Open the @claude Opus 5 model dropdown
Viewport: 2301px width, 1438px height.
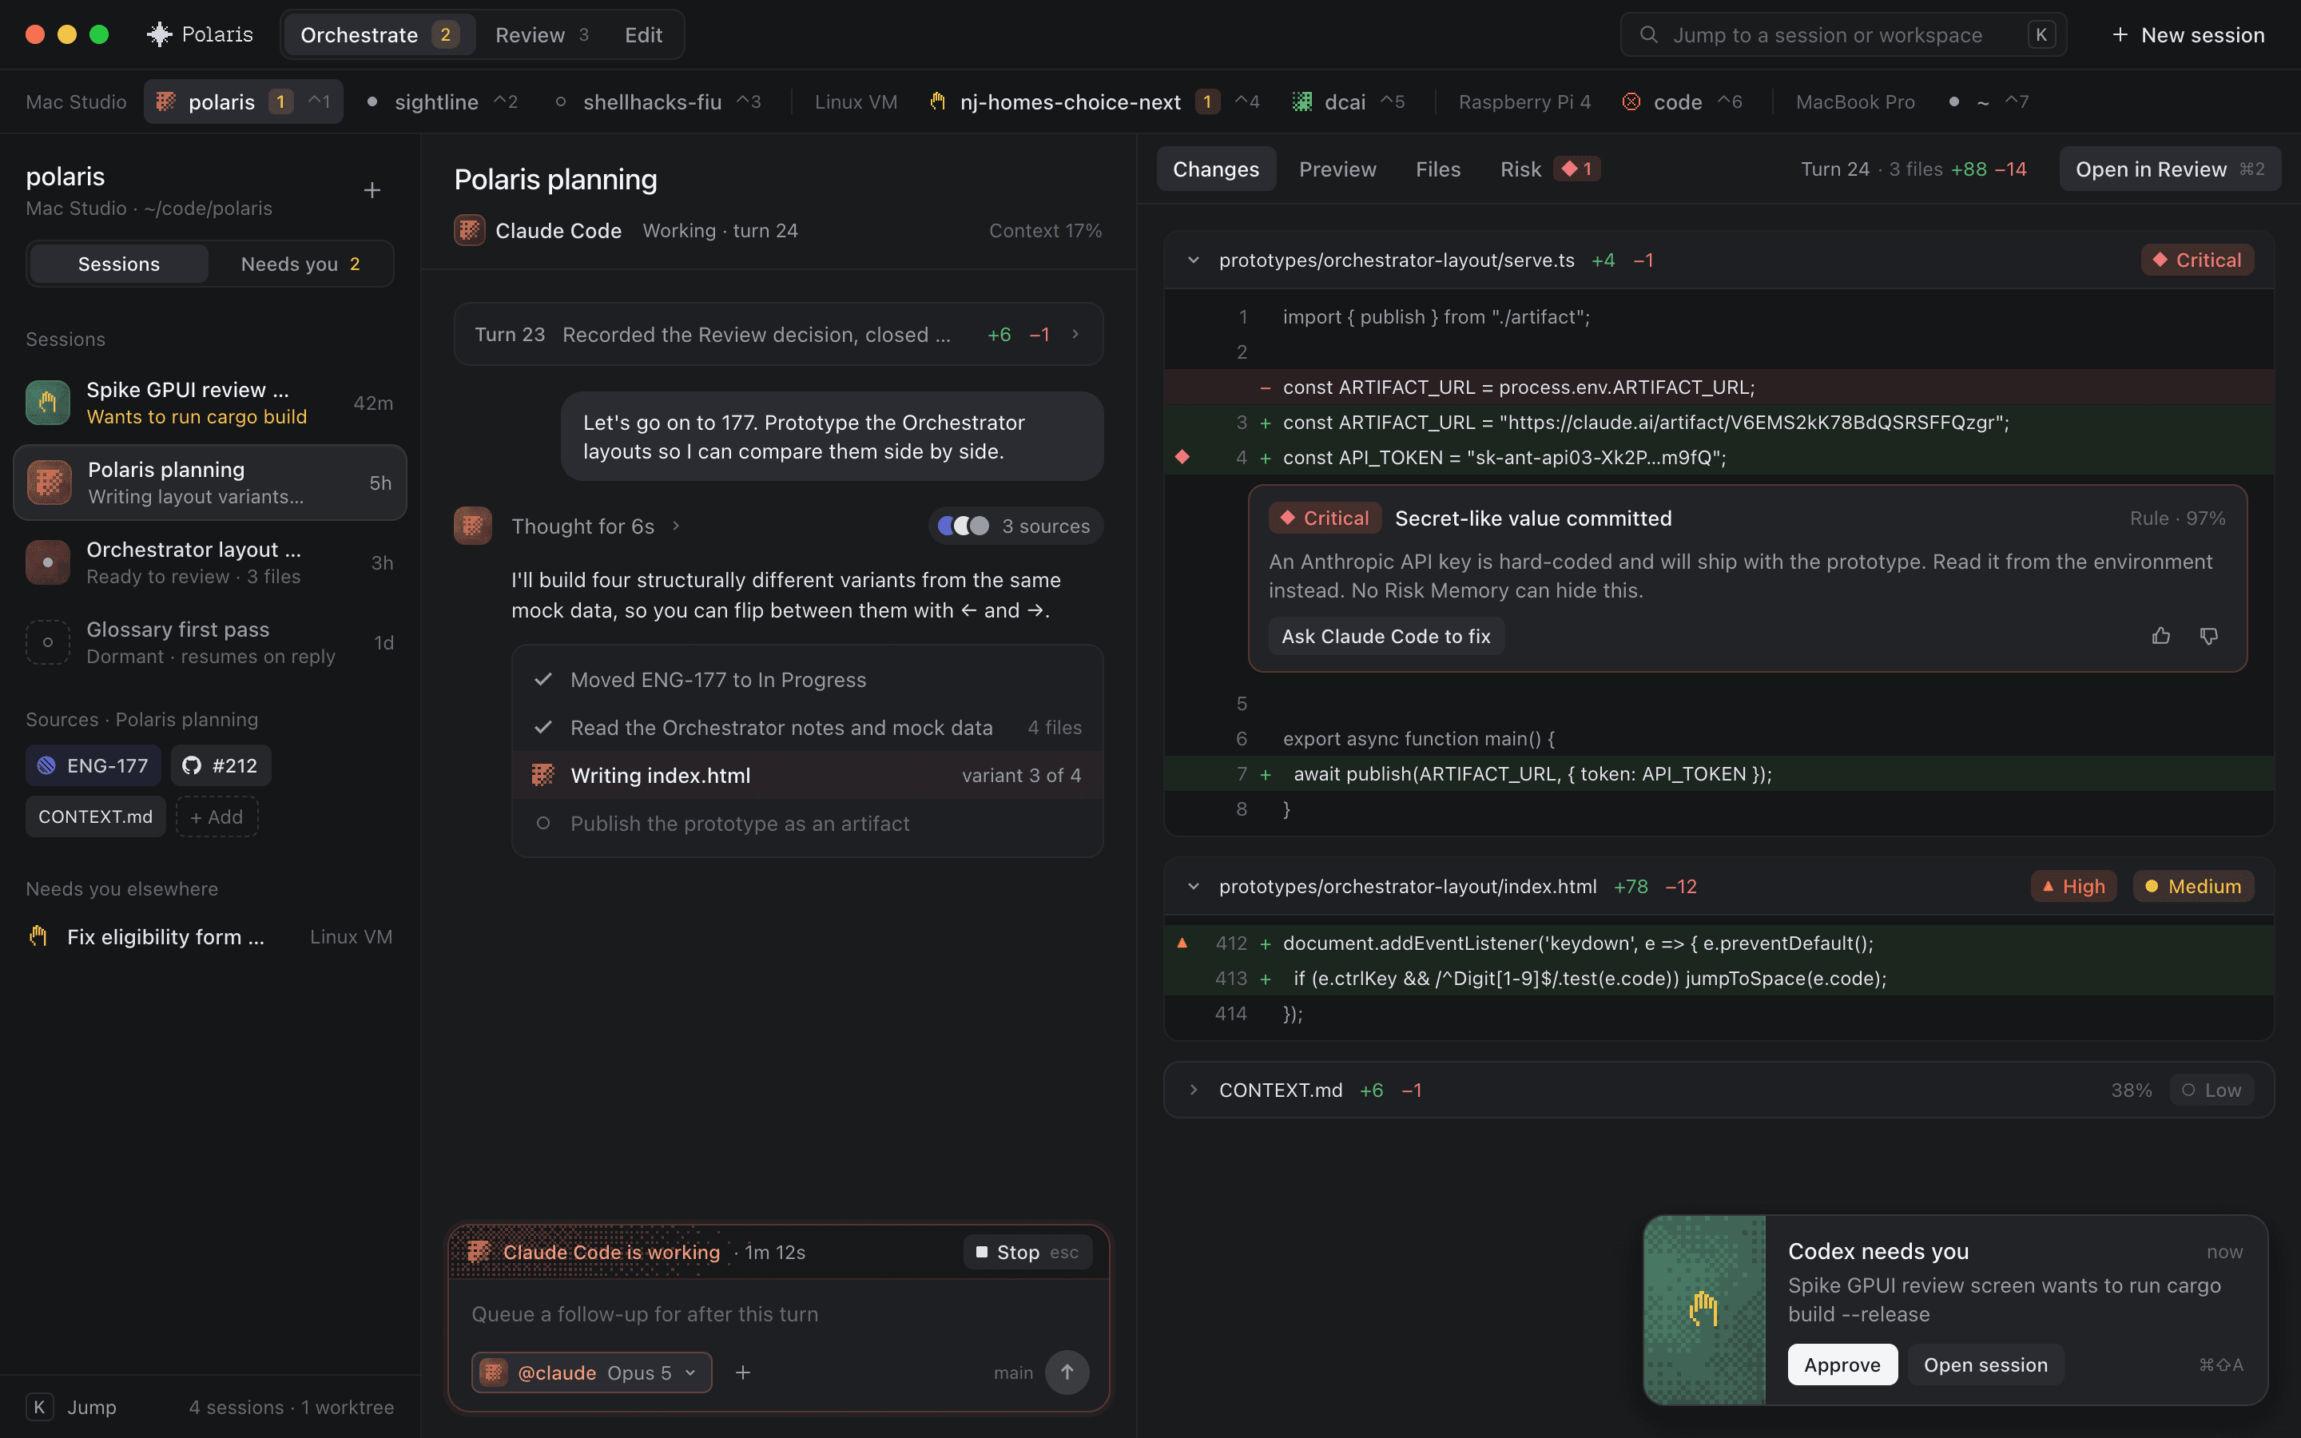point(591,1372)
